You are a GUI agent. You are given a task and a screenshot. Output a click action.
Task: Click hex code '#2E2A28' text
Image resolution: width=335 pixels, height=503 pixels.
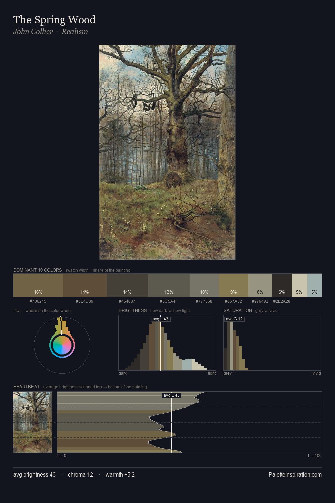tap(282, 301)
